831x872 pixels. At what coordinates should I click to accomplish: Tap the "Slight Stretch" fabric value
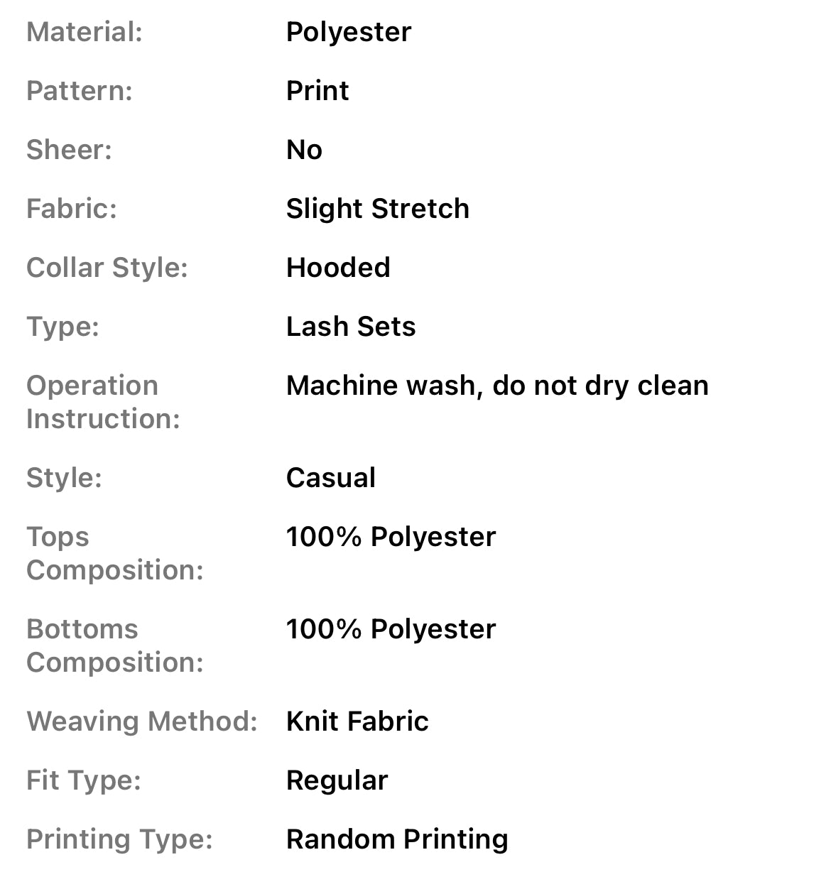pos(377,209)
